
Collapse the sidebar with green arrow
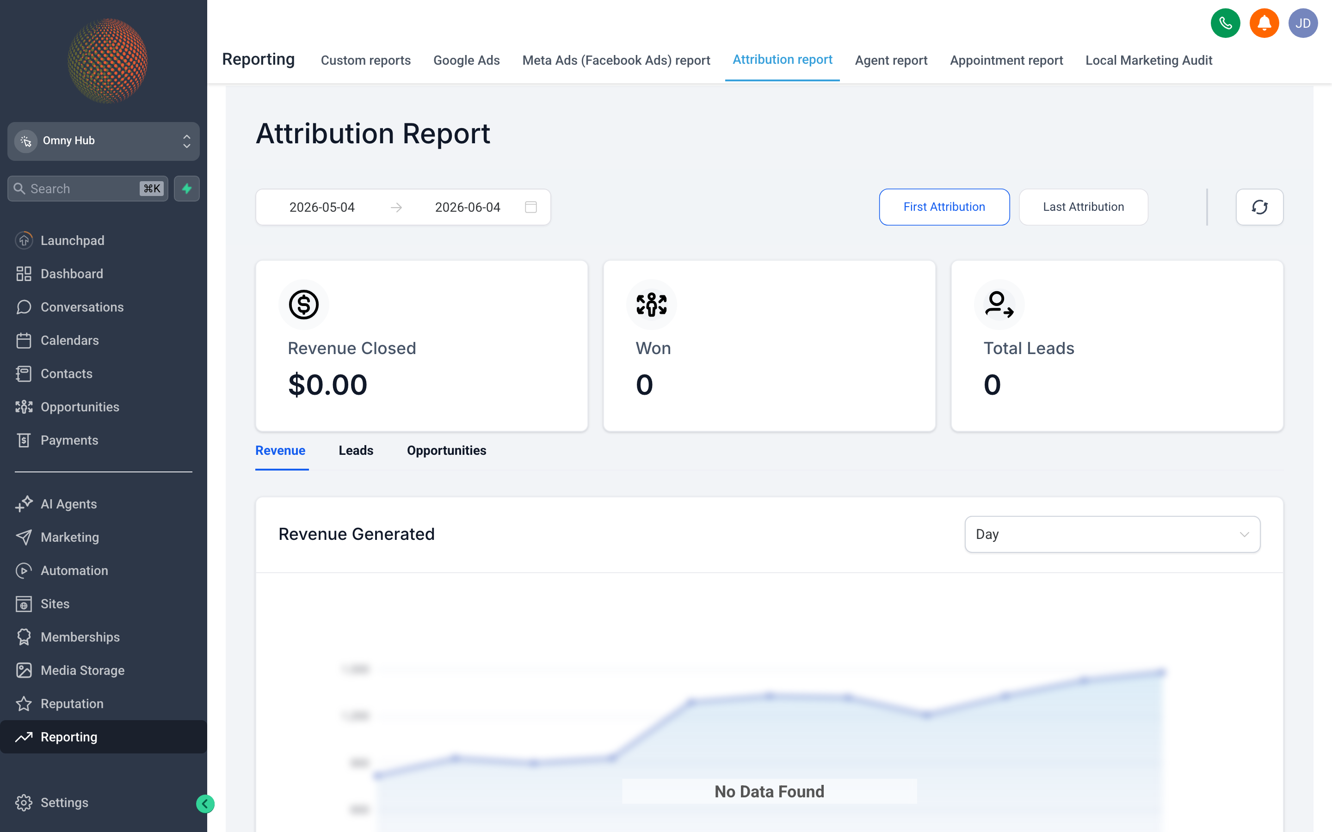pyautogui.click(x=205, y=804)
